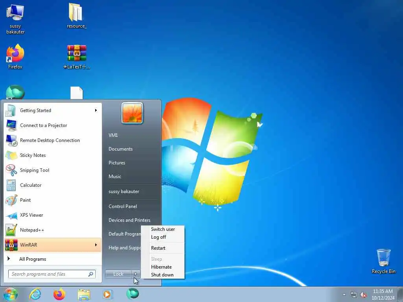Open Pictures from Start menu
The height and width of the screenshot is (302, 403).
(x=117, y=163)
